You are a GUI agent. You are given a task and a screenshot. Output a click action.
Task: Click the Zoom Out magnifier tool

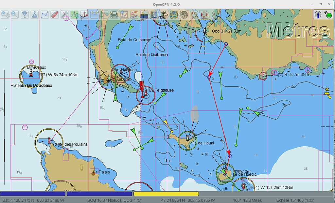15,15
